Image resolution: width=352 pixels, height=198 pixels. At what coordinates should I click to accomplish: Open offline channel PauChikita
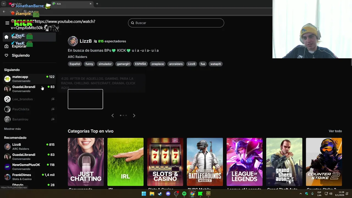tap(29, 109)
